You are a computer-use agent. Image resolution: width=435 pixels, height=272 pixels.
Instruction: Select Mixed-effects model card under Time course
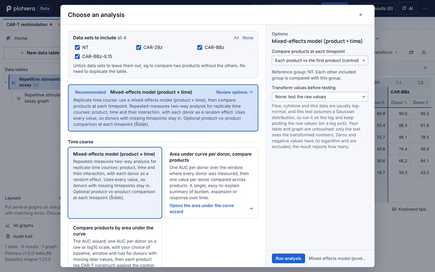click(x=115, y=183)
